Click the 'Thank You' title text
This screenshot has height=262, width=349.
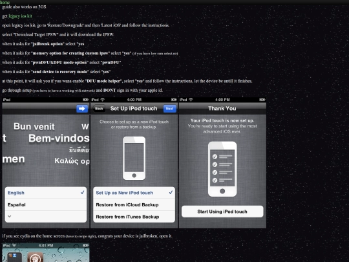pyautogui.click(x=222, y=109)
